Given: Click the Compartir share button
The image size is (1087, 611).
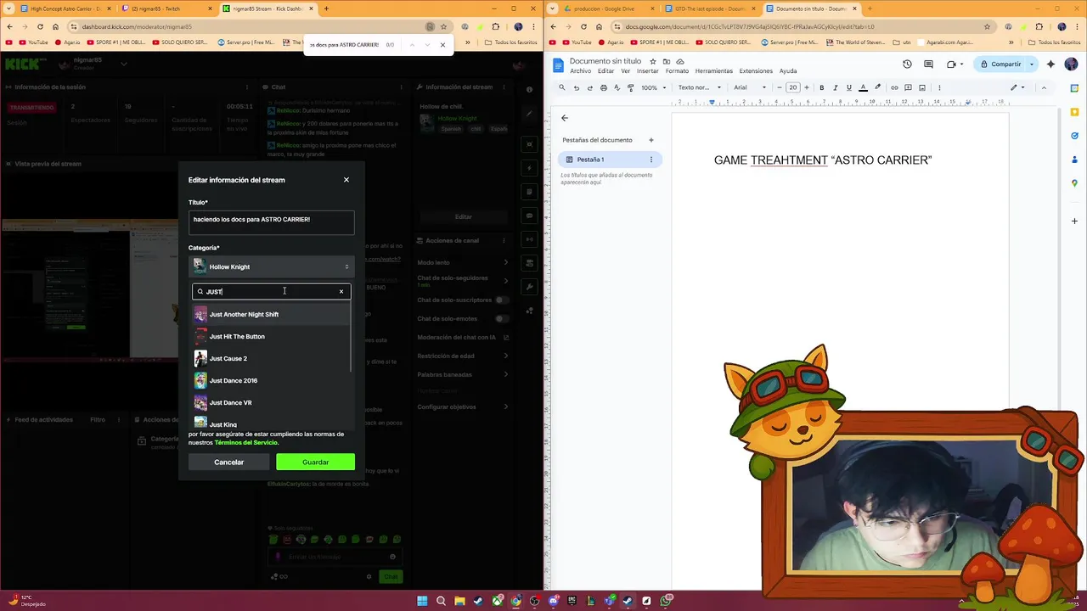Looking at the screenshot, I should coord(1001,64).
